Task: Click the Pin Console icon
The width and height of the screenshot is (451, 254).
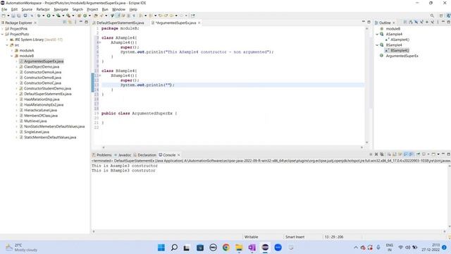Action: (419, 155)
